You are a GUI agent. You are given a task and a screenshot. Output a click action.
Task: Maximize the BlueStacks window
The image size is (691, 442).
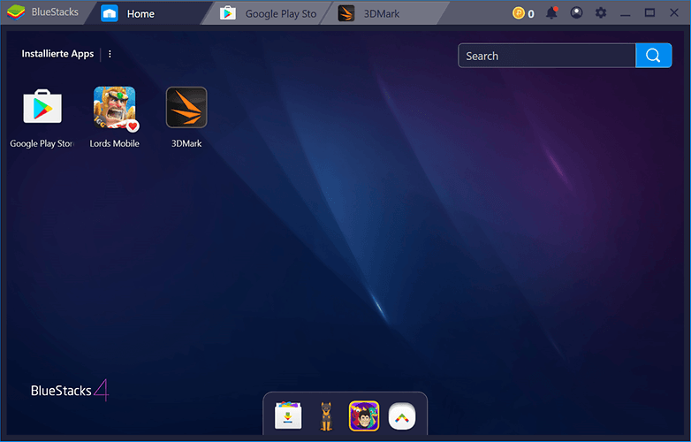(649, 13)
